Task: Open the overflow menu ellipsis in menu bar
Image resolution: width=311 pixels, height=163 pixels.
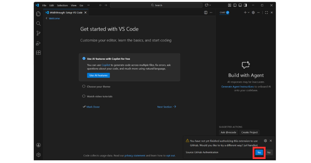Action: (x=89, y=5)
